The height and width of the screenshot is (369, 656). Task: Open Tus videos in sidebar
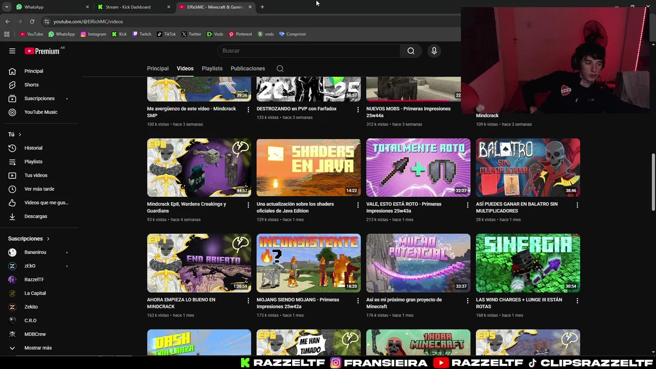click(39, 175)
